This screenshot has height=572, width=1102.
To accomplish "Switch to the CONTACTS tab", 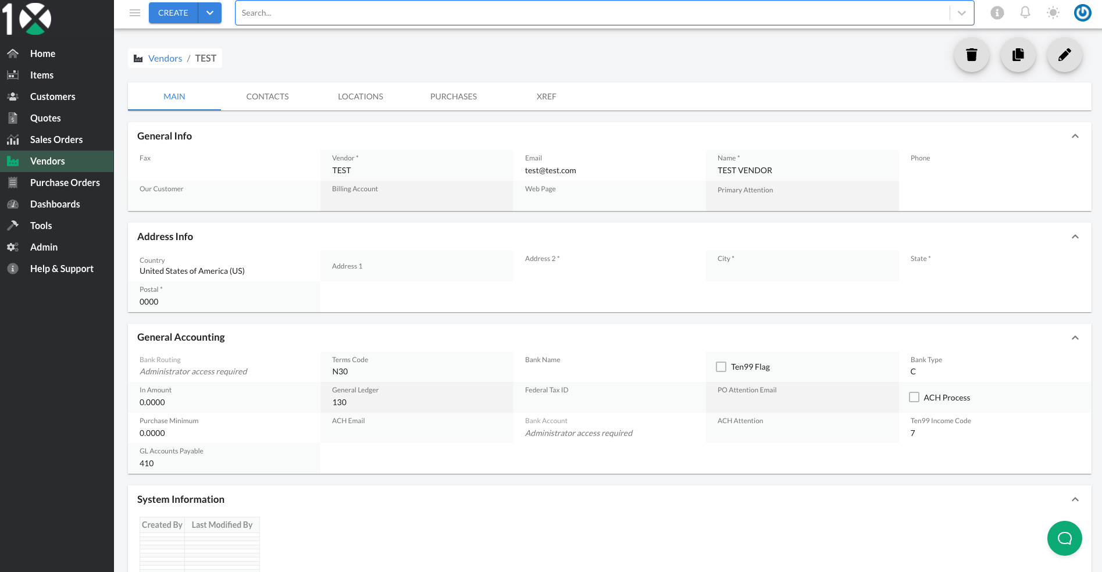I will [268, 96].
